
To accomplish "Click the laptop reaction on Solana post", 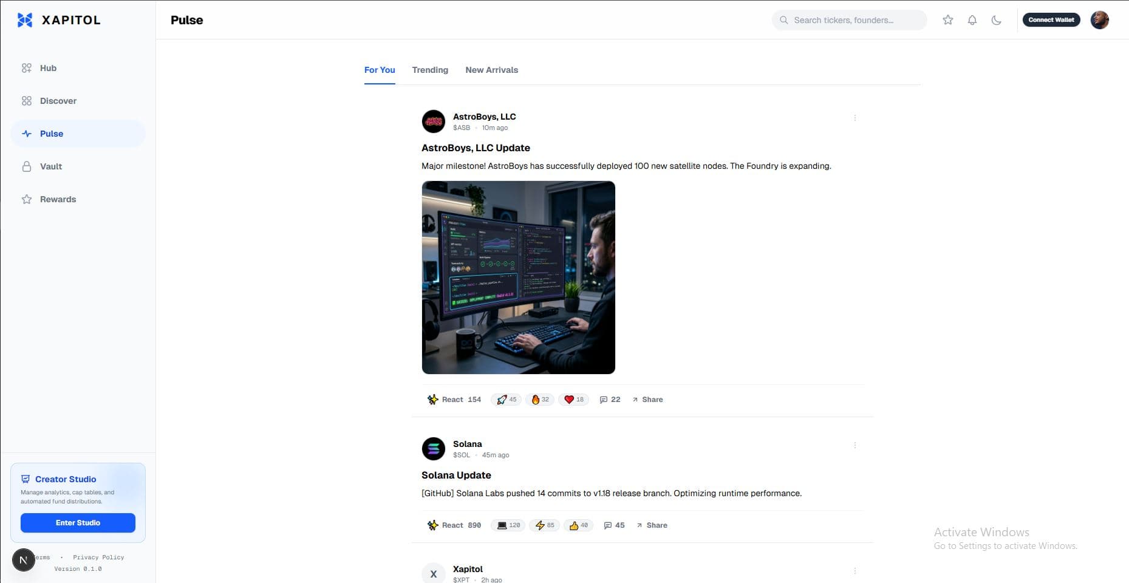I will point(508,525).
